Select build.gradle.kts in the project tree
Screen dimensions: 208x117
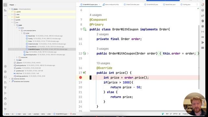[x=21, y=65]
